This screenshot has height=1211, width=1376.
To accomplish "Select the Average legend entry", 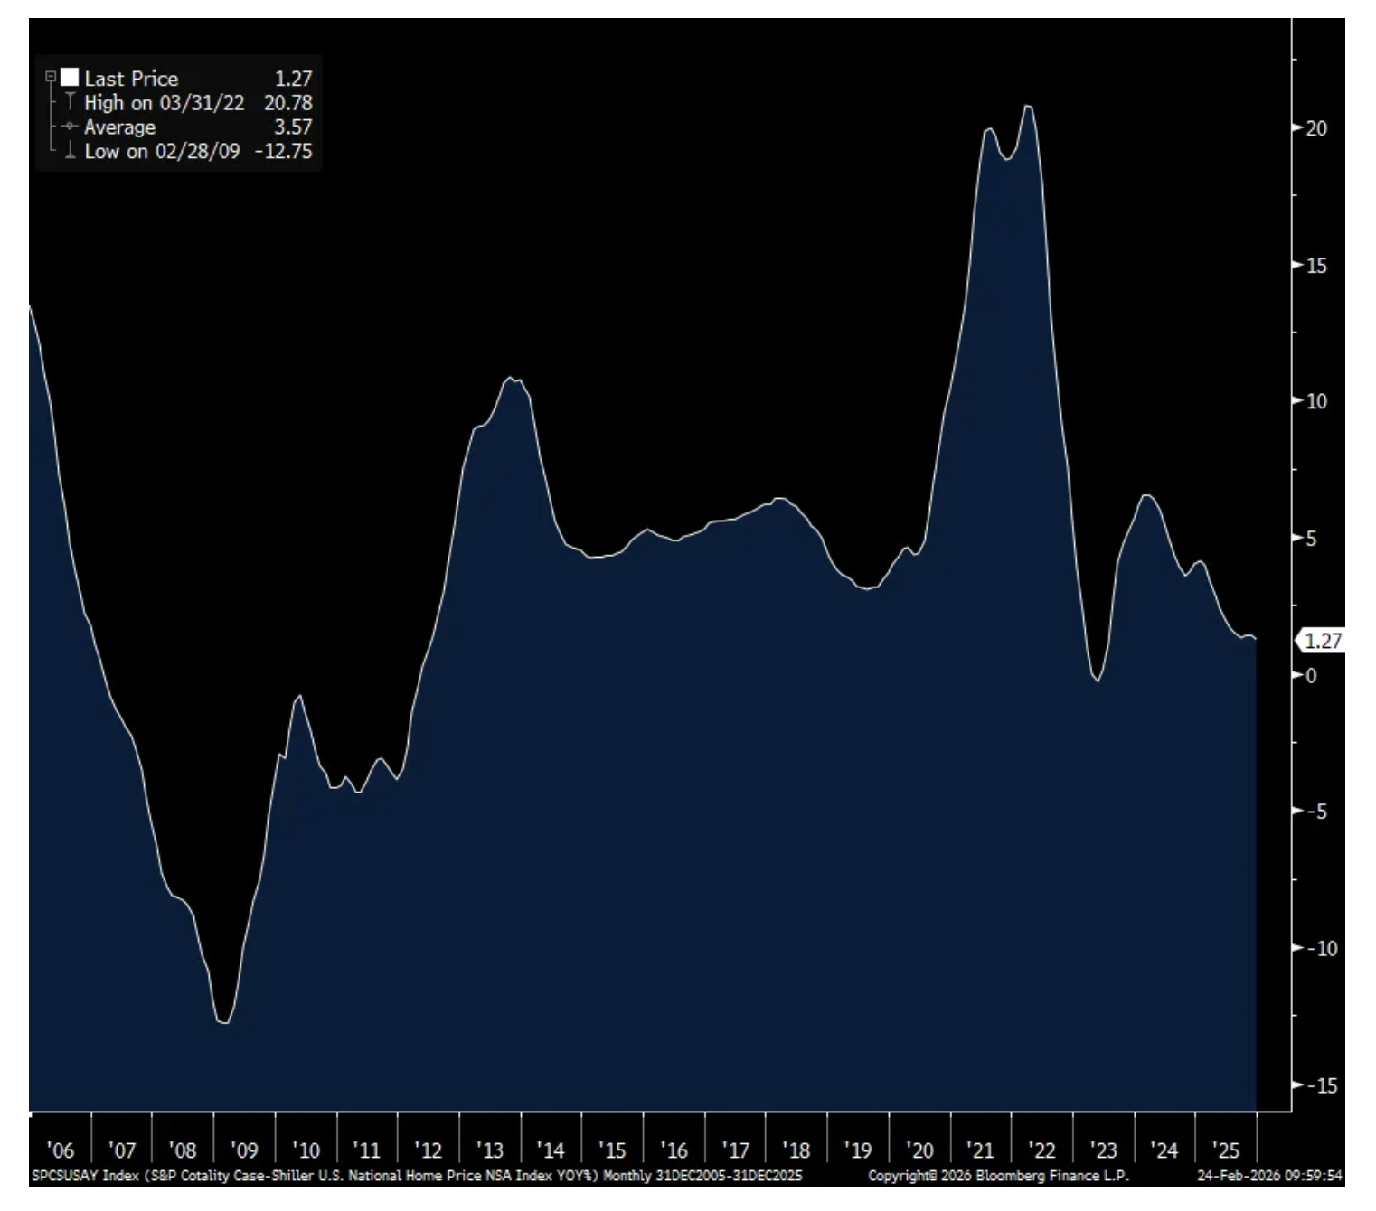I will coord(119,127).
